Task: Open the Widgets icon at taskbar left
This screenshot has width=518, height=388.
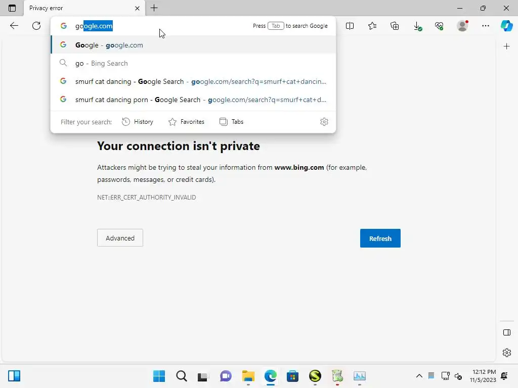Action: (14, 376)
